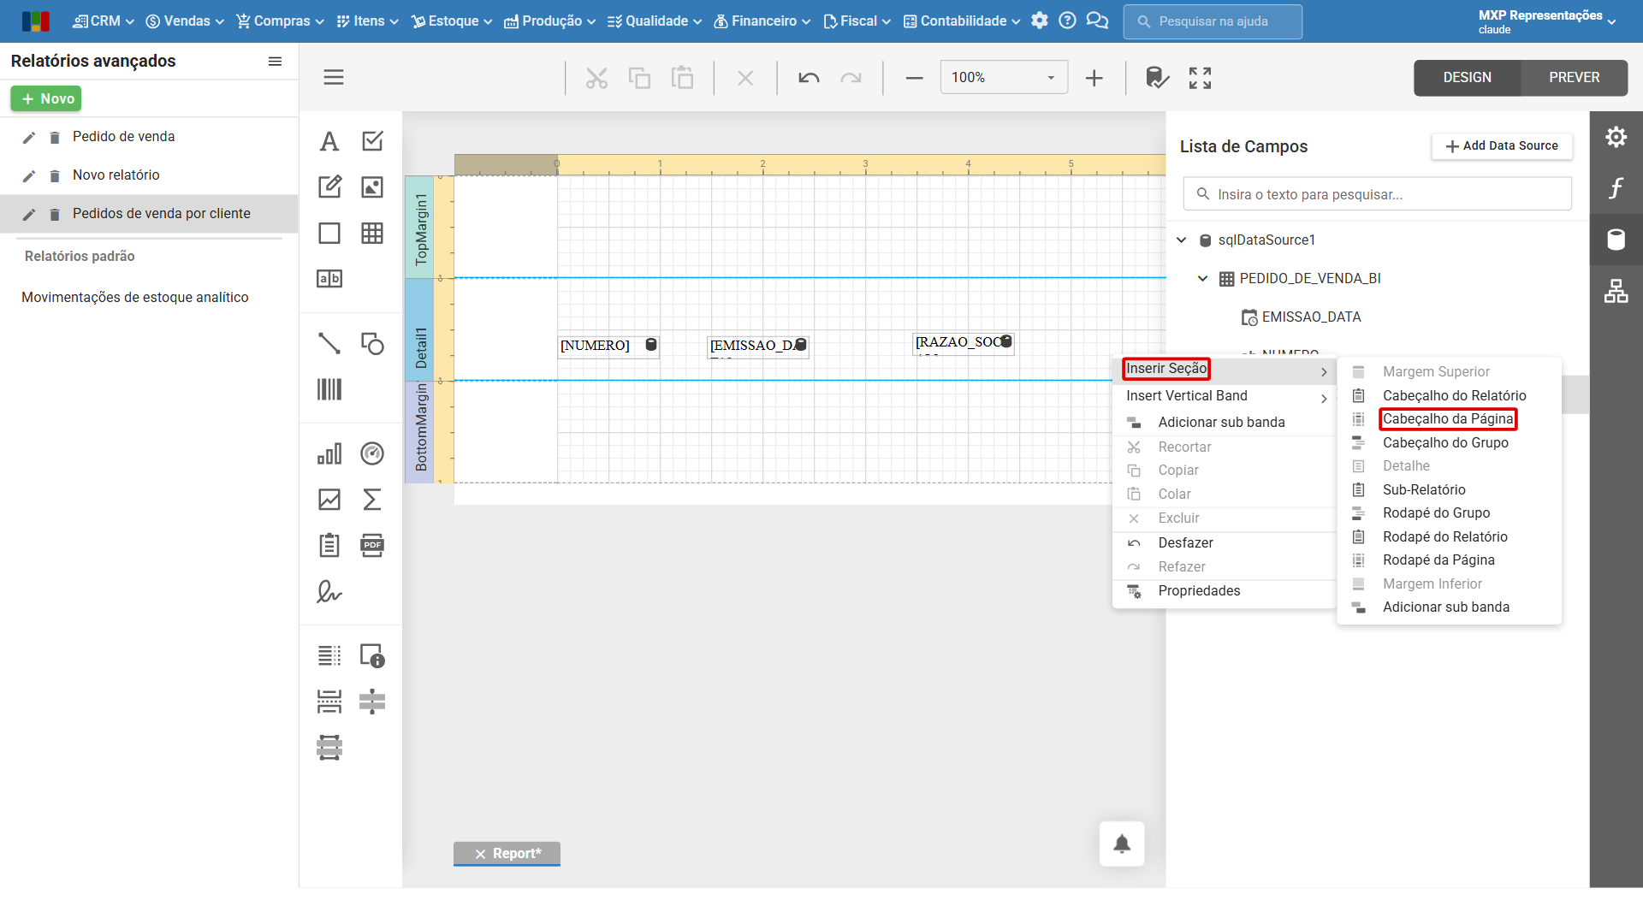Image resolution: width=1643 pixels, height=924 pixels.
Task: Select the Panel tool
Action: [x=329, y=233]
